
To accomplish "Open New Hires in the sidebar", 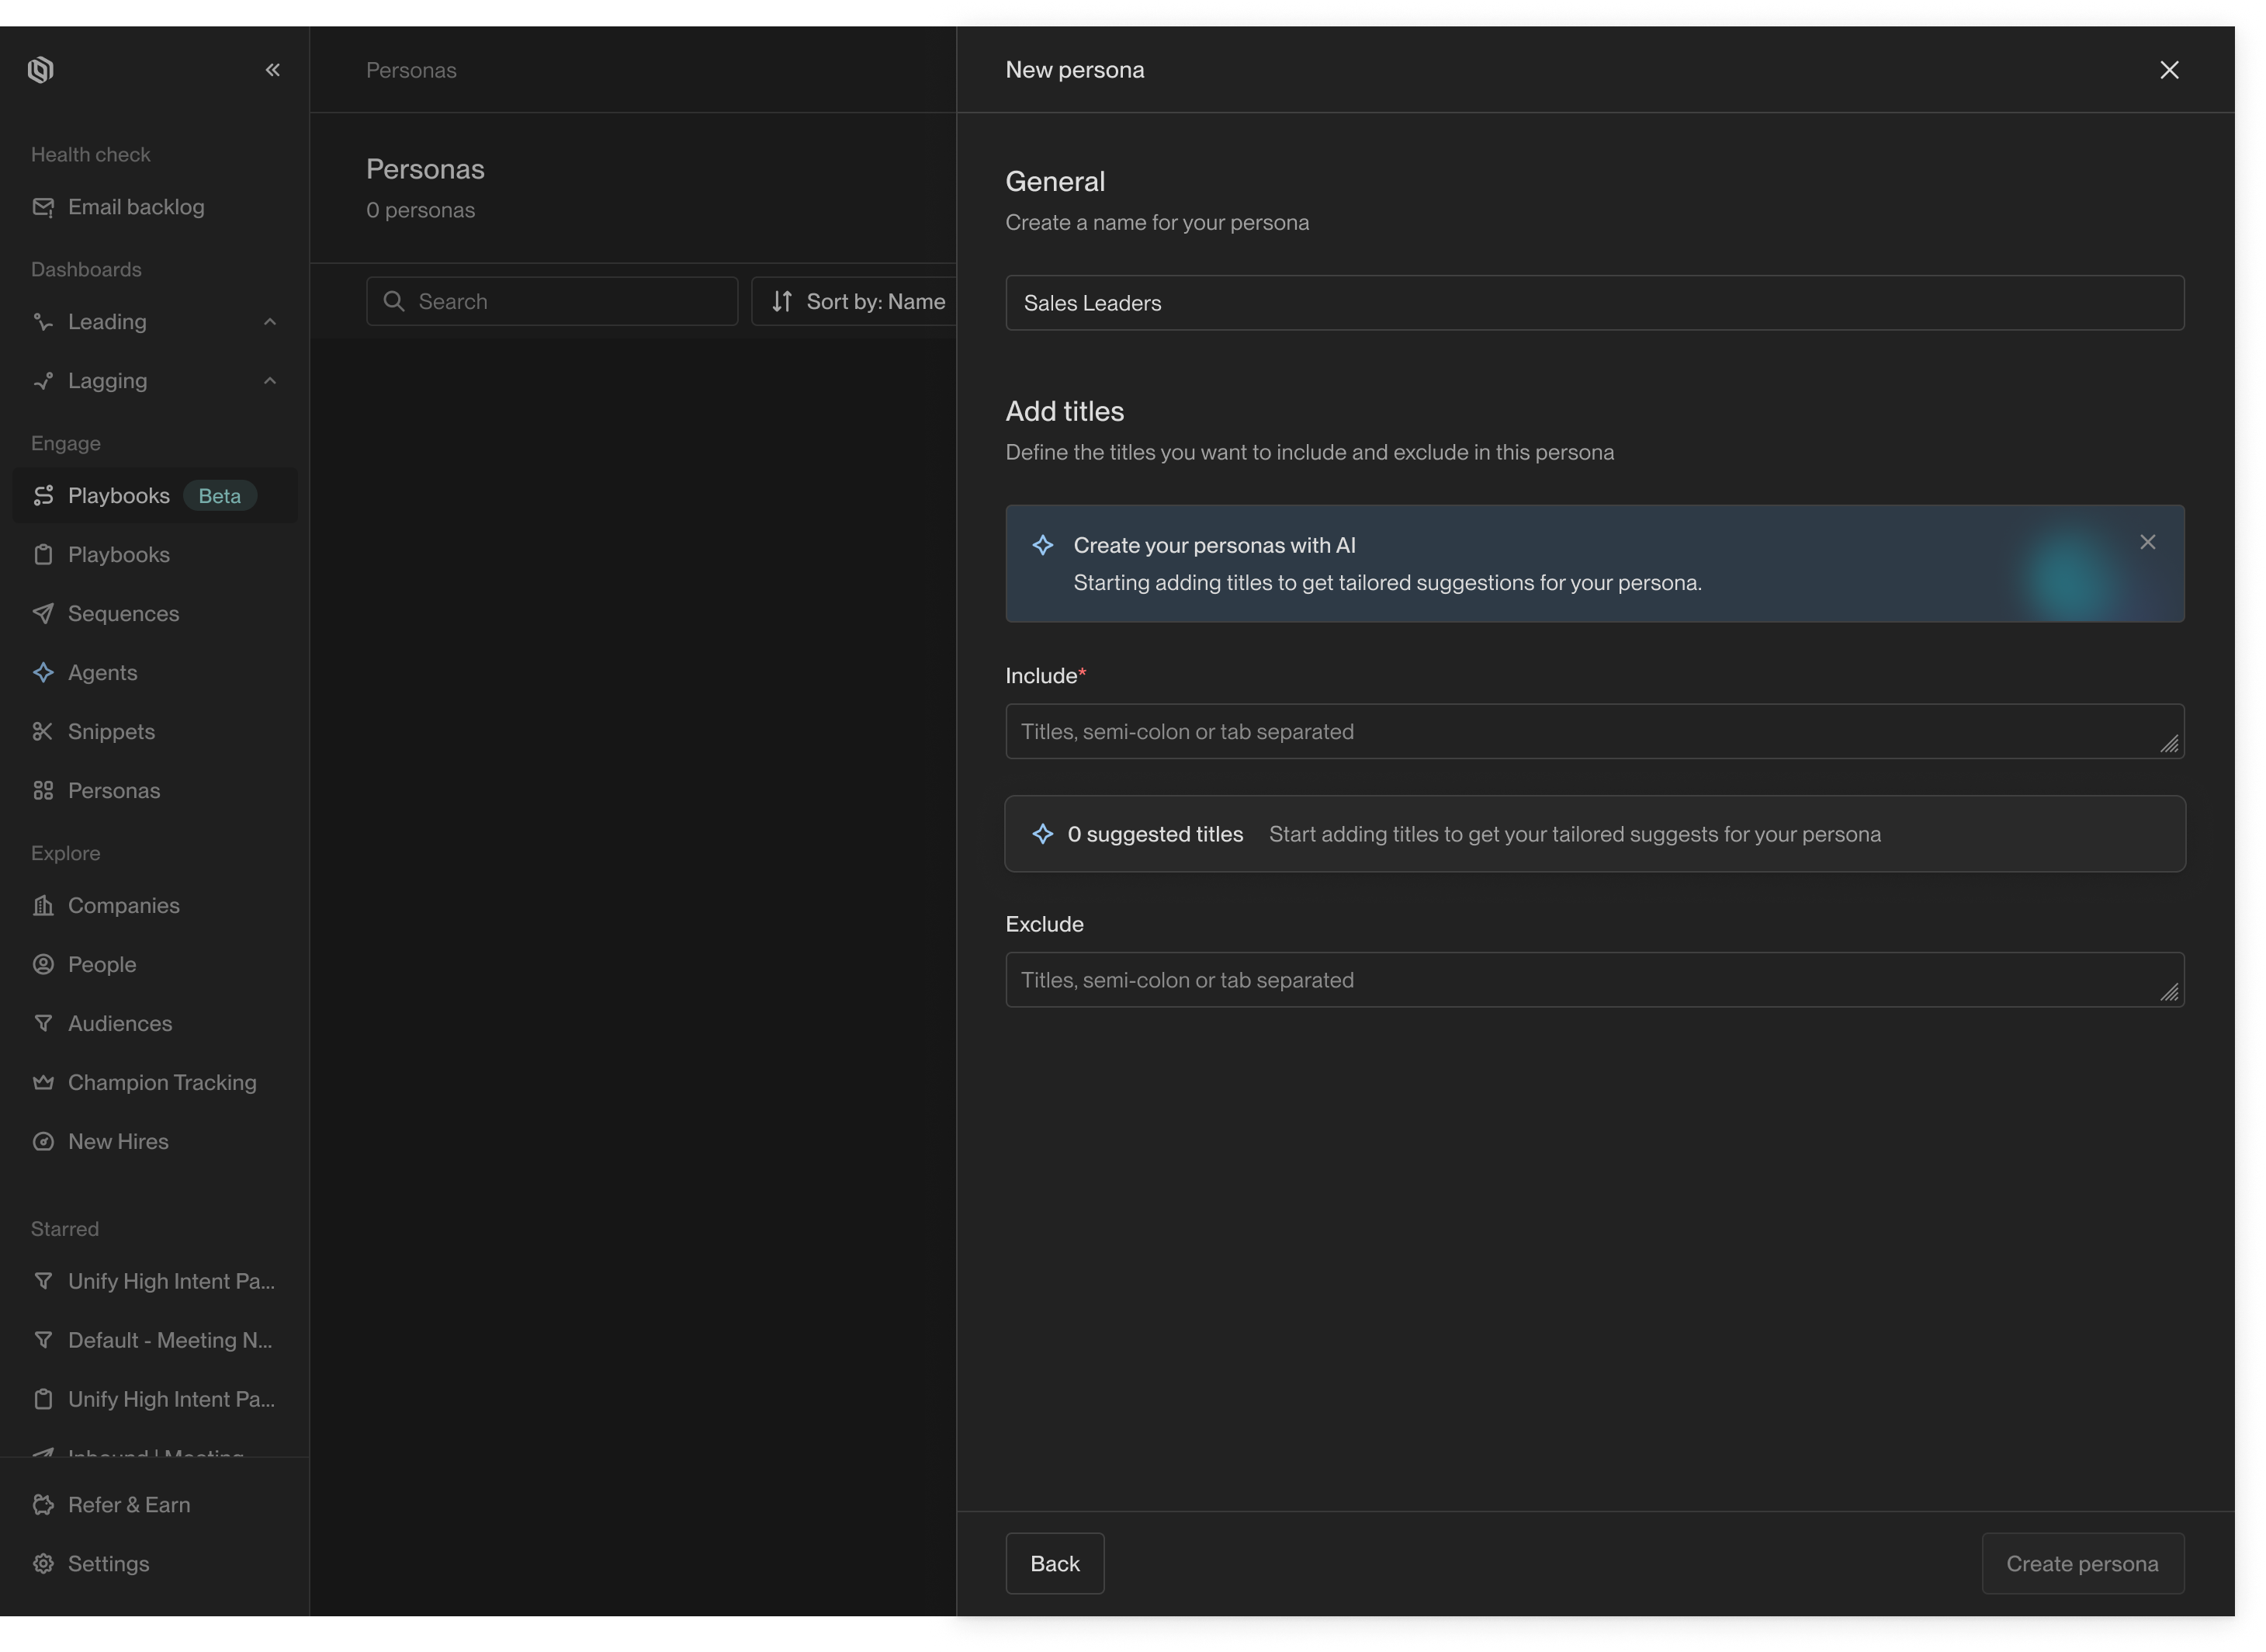I will coord(117,1142).
